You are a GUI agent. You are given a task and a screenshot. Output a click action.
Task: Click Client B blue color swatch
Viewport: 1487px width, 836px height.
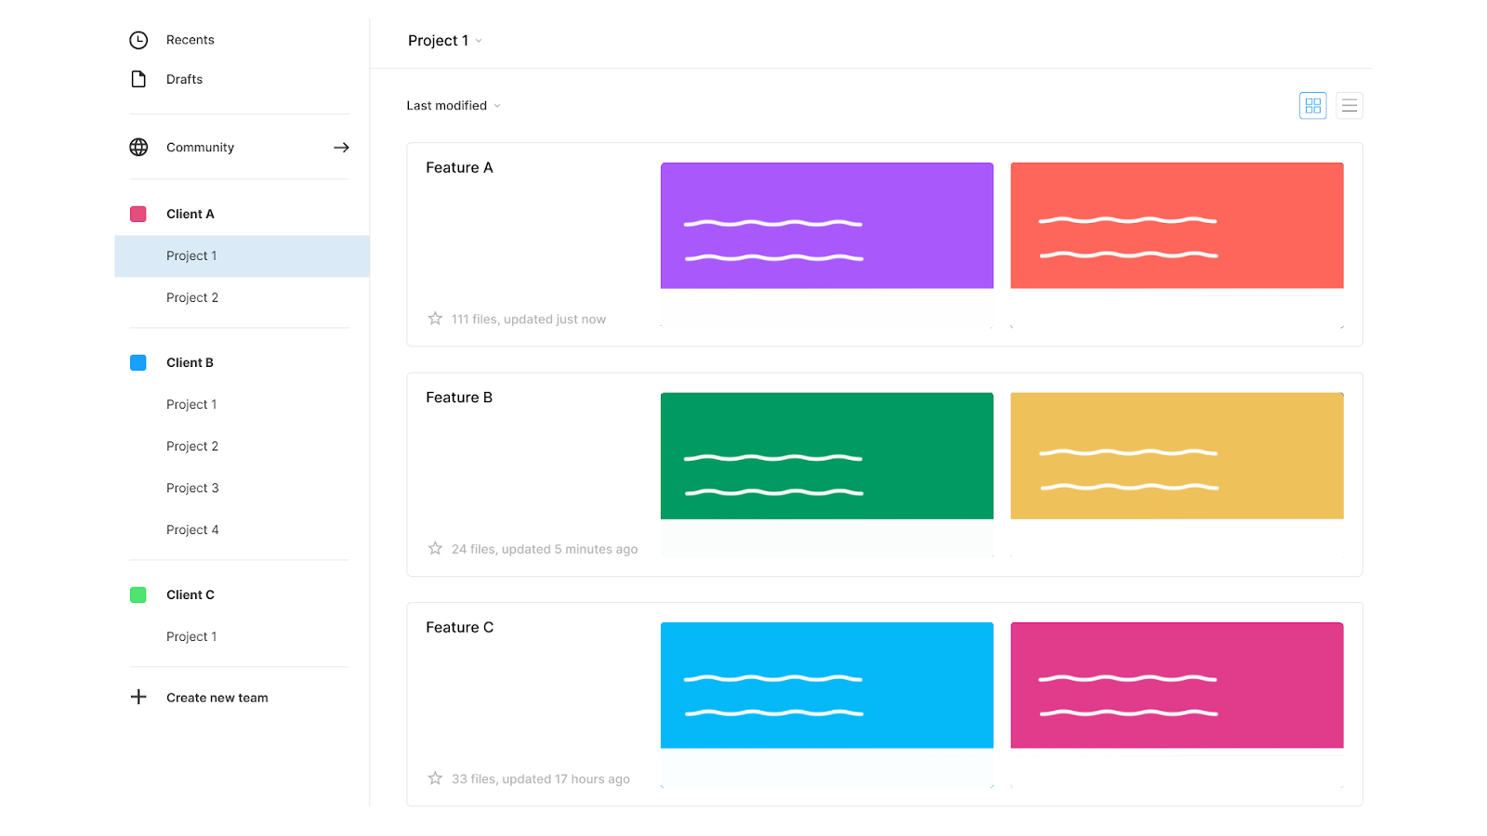[x=138, y=362]
